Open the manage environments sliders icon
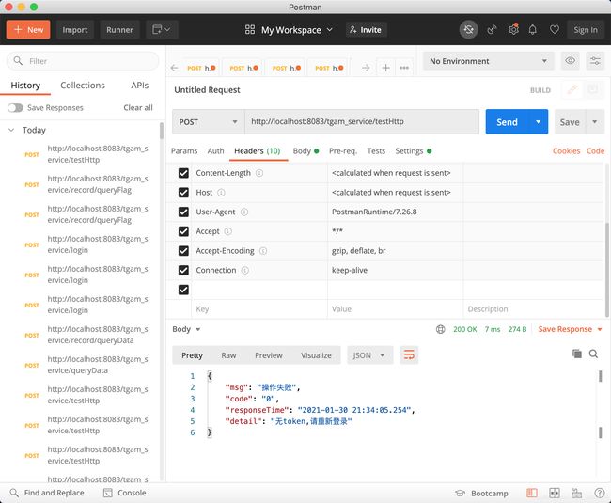Screen dimensions: 611x503 [595, 61]
